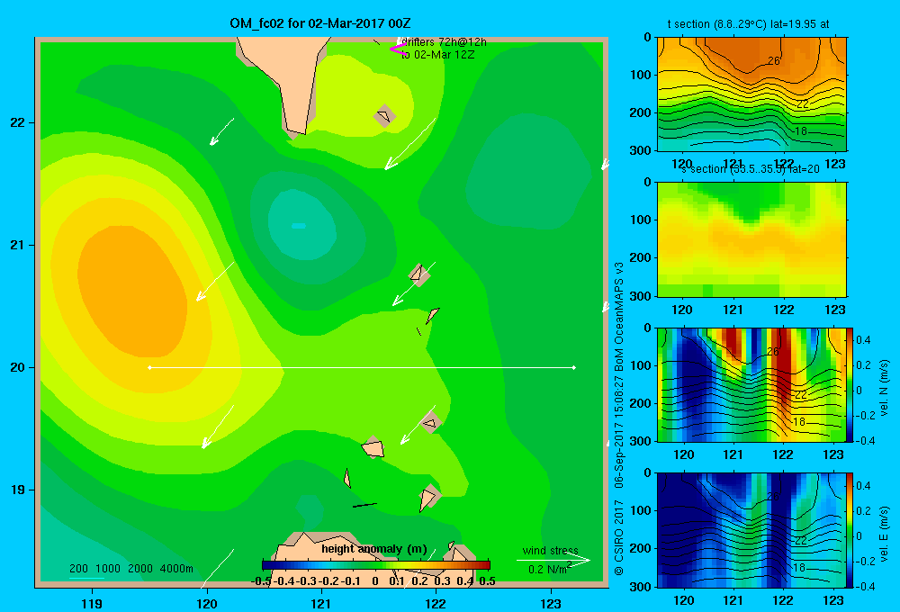This screenshot has height=612, width=900.
Task: Click the -0.5 tick on the height anomaly bar
Action: (x=261, y=581)
